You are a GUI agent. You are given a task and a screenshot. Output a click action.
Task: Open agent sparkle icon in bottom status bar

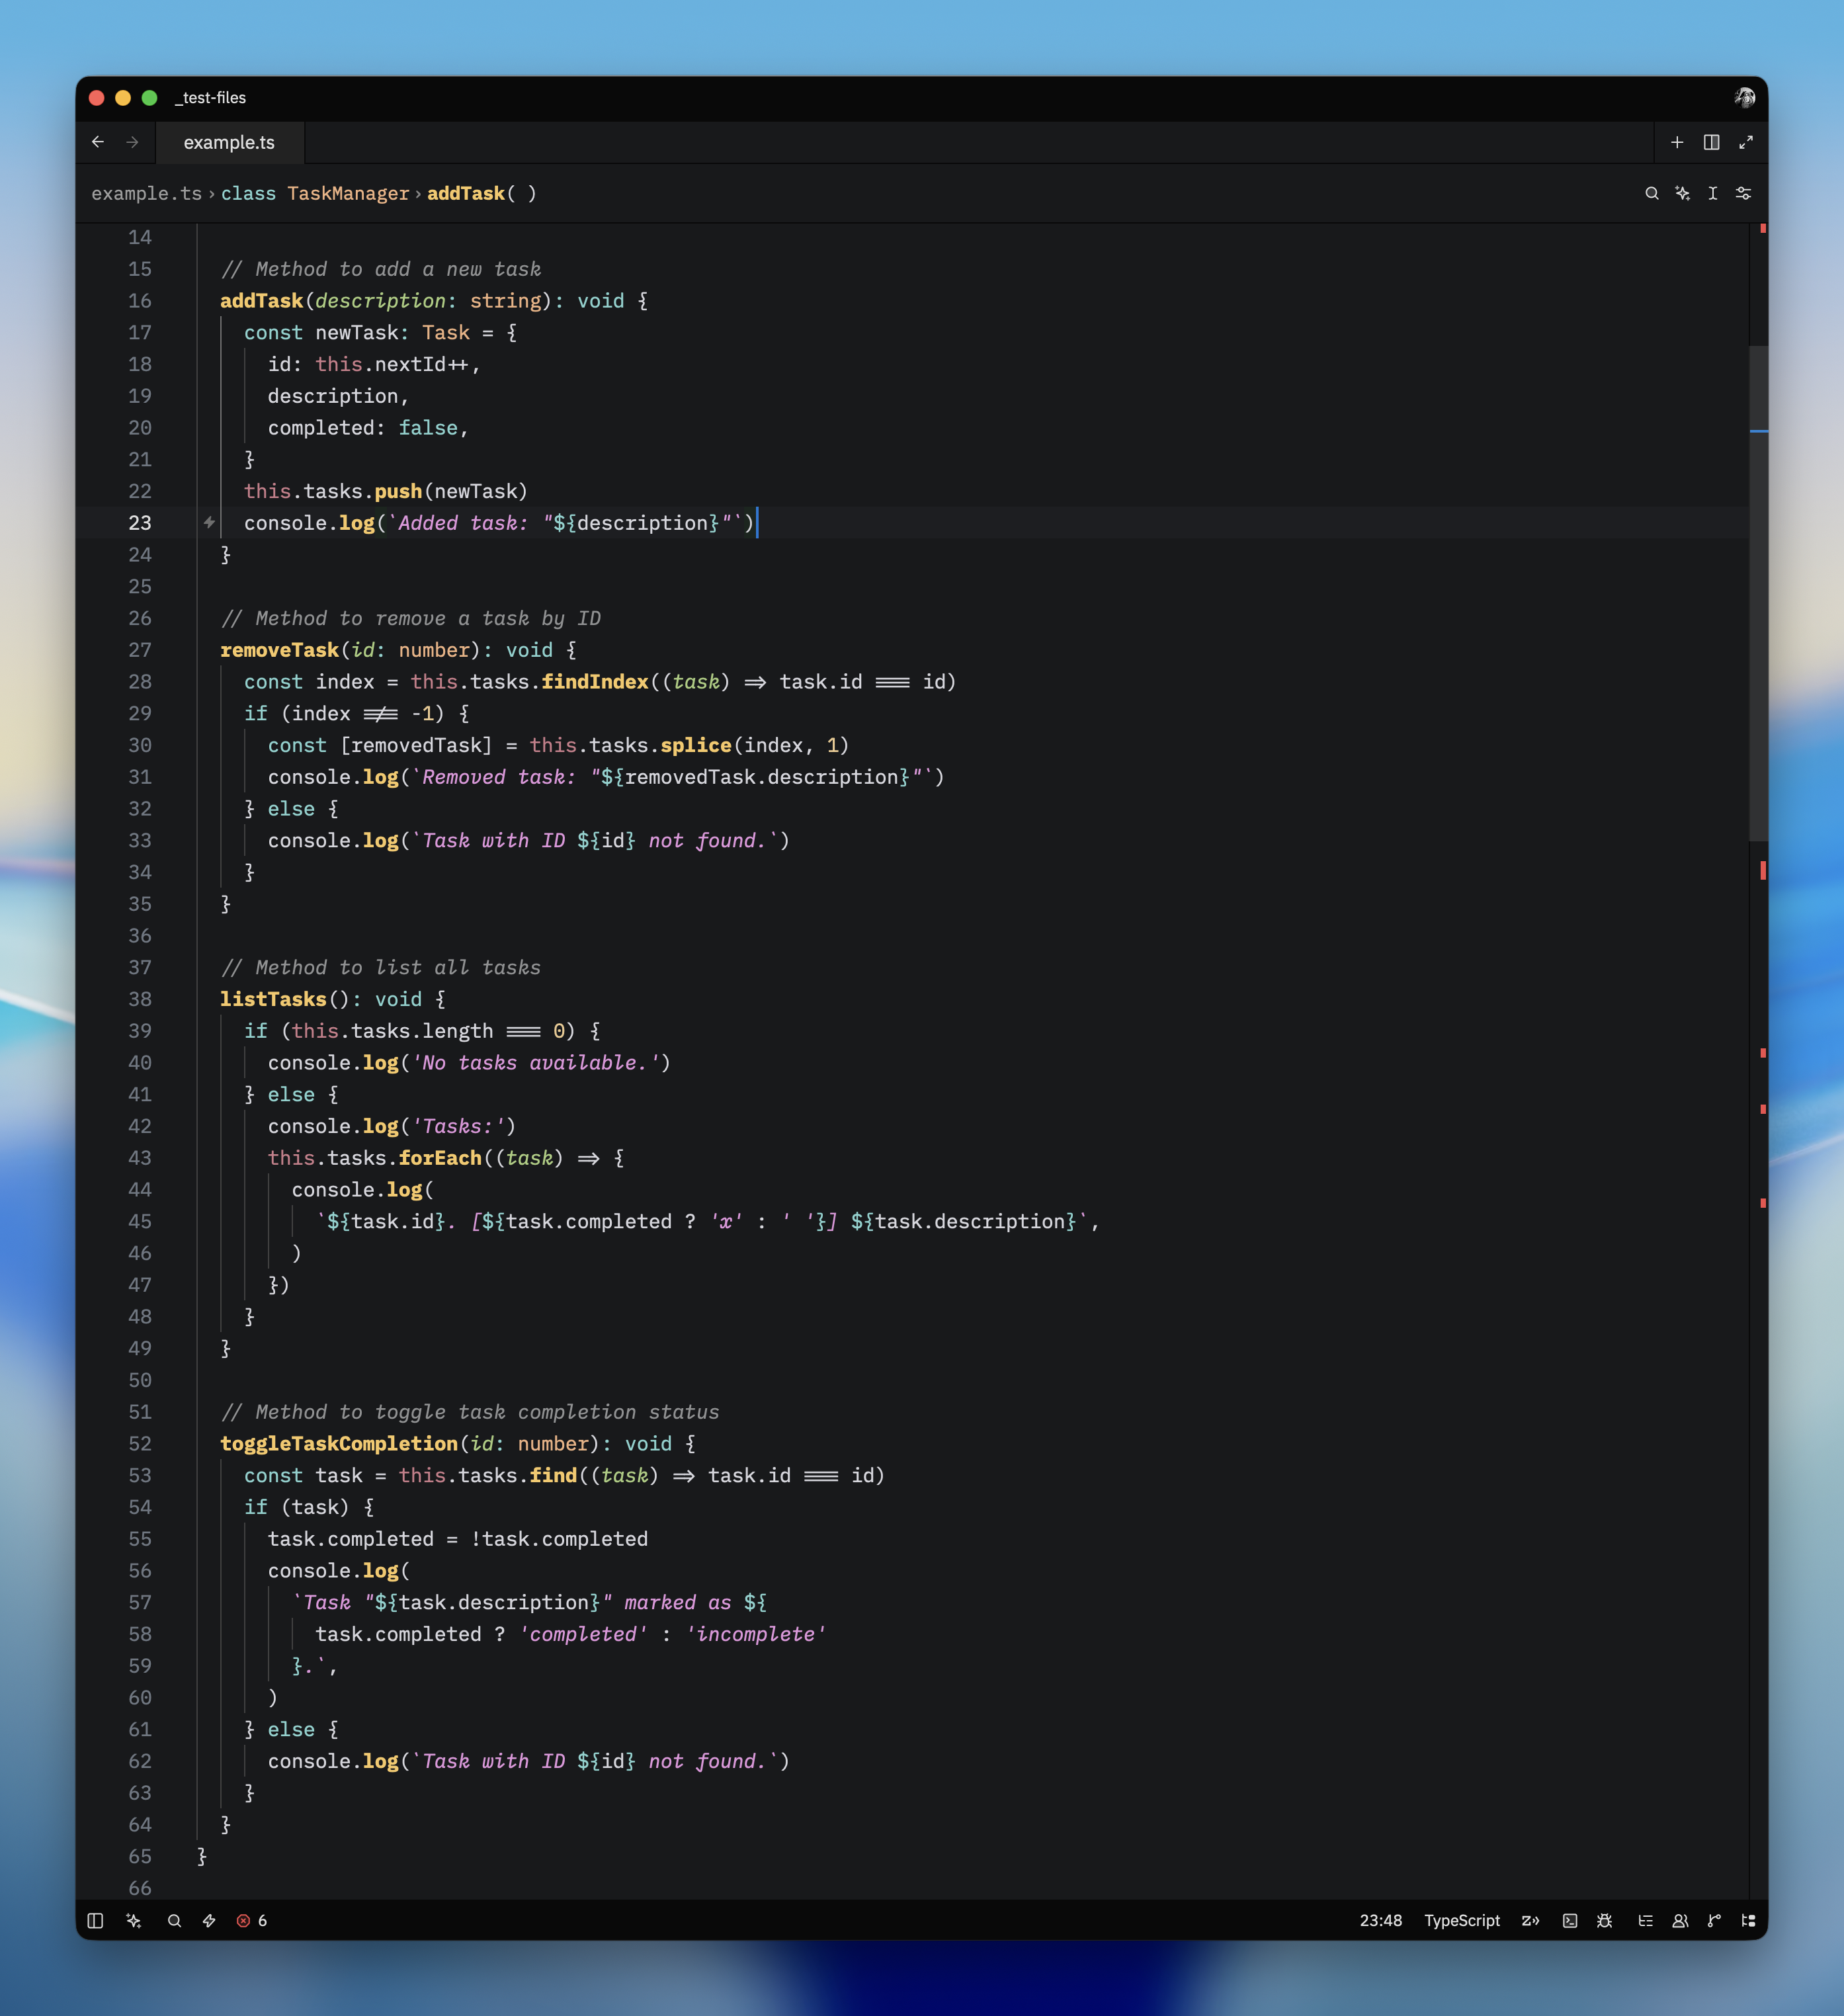pos(133,1920)
